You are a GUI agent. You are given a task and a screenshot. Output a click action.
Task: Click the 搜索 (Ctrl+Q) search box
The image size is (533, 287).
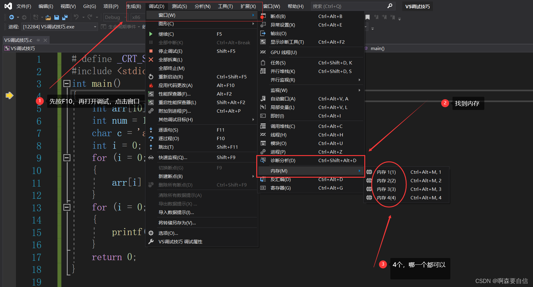(353, 6)
